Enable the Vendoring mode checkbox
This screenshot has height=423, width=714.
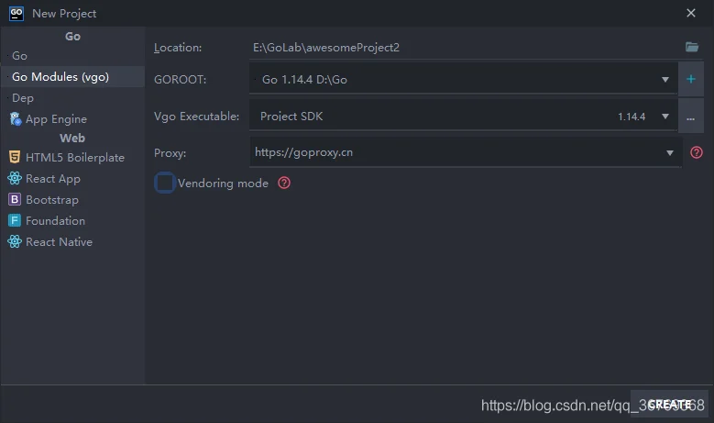point(164,183)
